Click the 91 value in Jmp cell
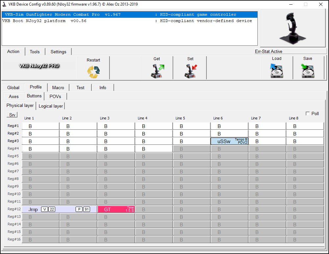The height and width of the screenshot is (254, 329). [87, 209]
